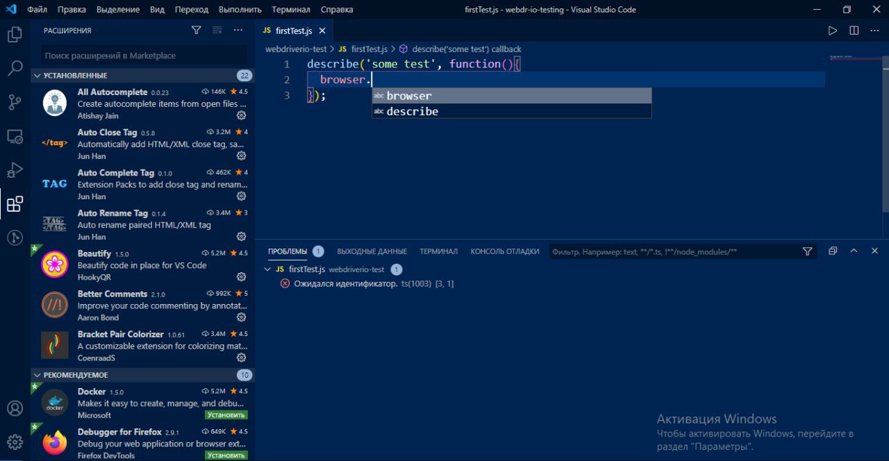The width and height of the screenshot is (889, 461).
Task: Maximize the bottom panel size
Action: pyautogui.click(x=854, y=251)
